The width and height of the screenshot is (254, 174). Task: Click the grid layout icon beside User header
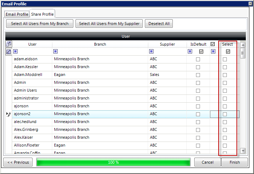pyautogui.click(x=9, y=44)
